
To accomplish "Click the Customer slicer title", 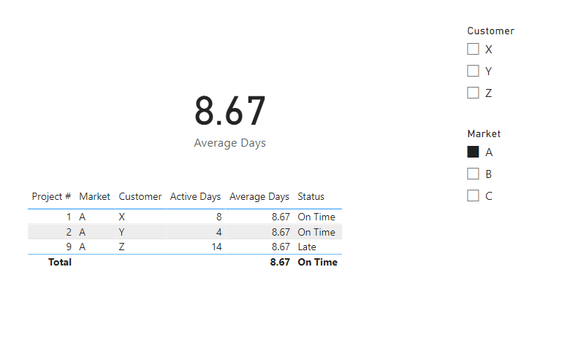I will [x=490, y=31].
